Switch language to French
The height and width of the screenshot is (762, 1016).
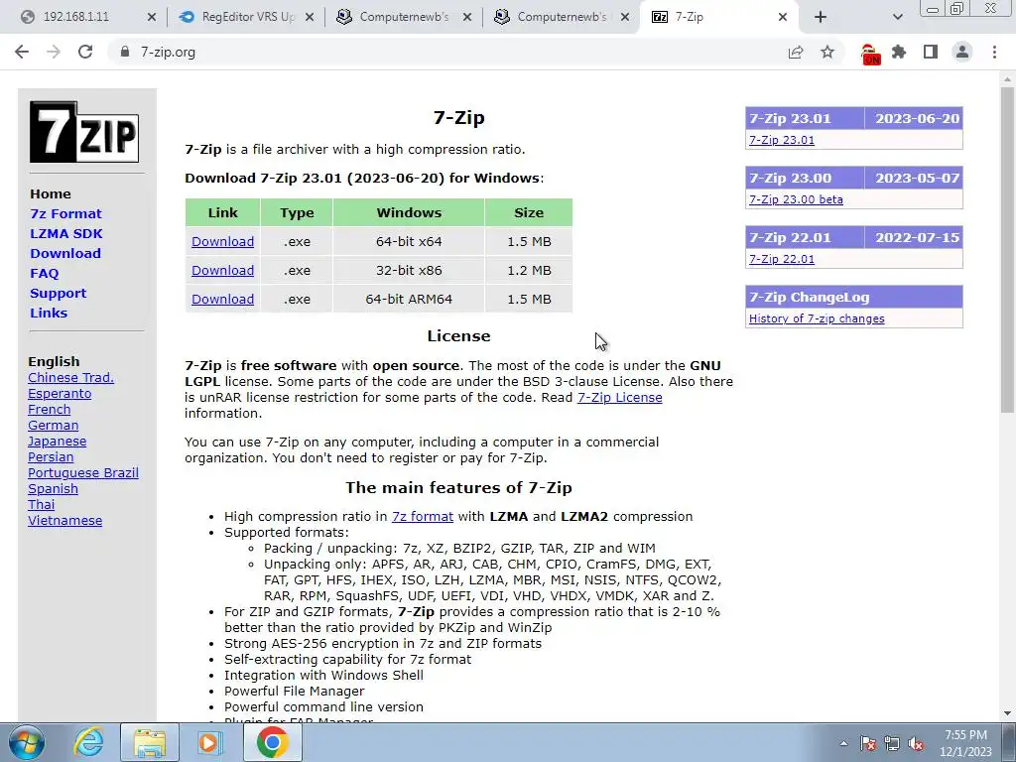tap(50, 410)
